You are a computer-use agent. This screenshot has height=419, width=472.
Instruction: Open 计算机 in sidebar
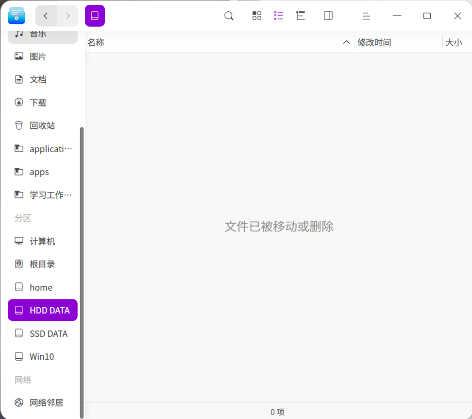(x=43, y=241)
